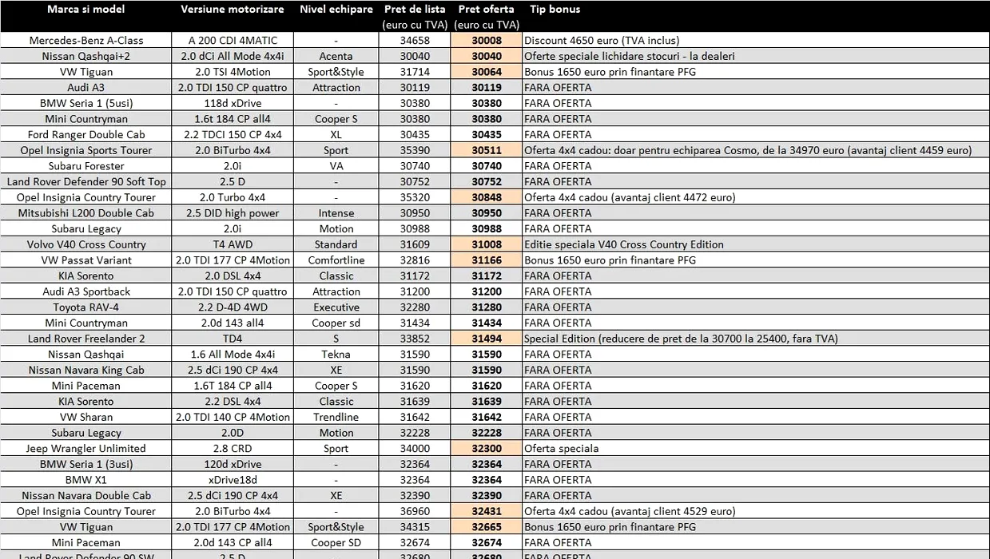990x559 pixels.
Task: Select the Land Rover Freelander 2 cell
Action: click(x=86, y=339)
